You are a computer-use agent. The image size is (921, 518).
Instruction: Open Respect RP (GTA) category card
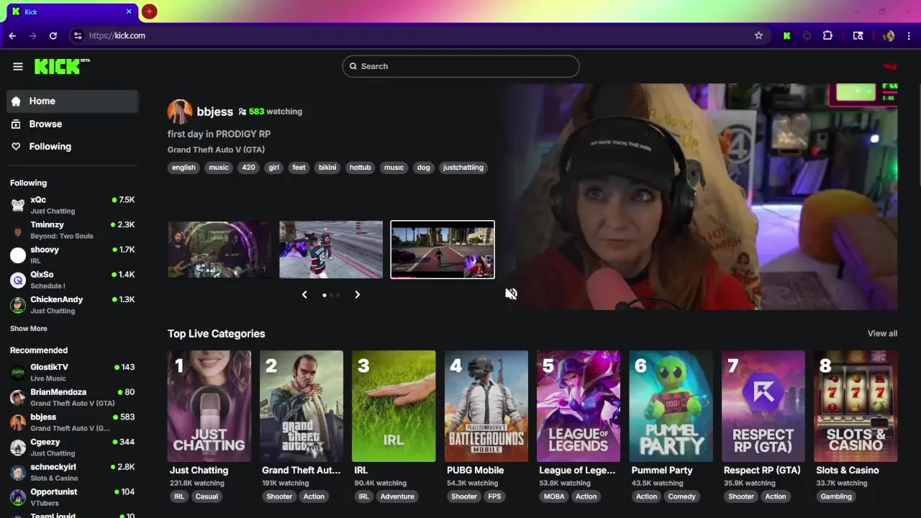pos(763,406)
